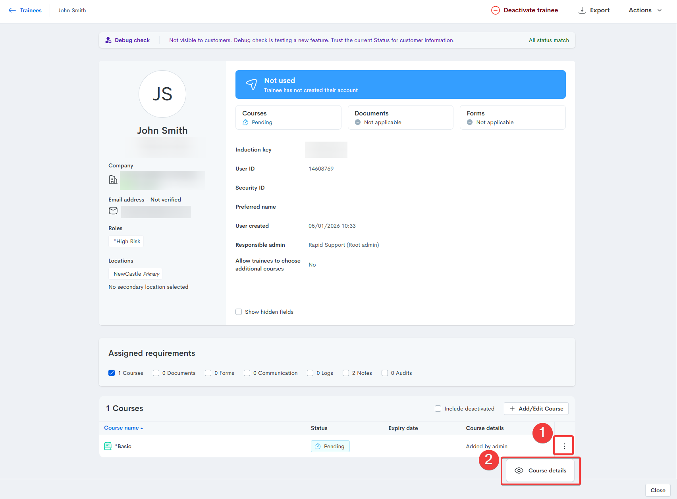Uncheck the 1 Courses filter checkbox

[x=112, y=373]
